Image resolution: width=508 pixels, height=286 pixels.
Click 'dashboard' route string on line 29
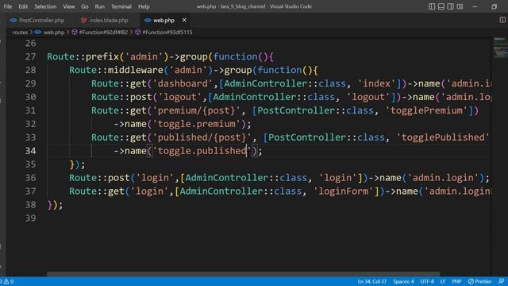point(182,83)
